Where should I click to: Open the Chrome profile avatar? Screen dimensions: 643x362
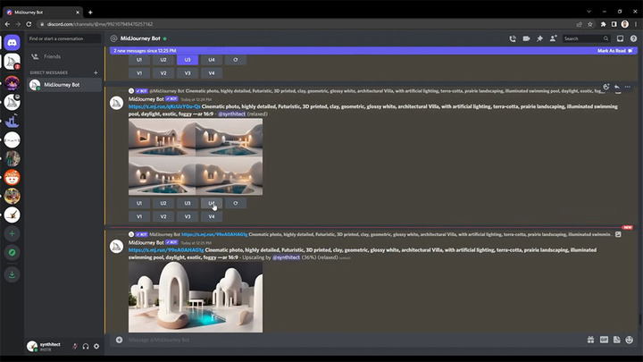(624, 24)
